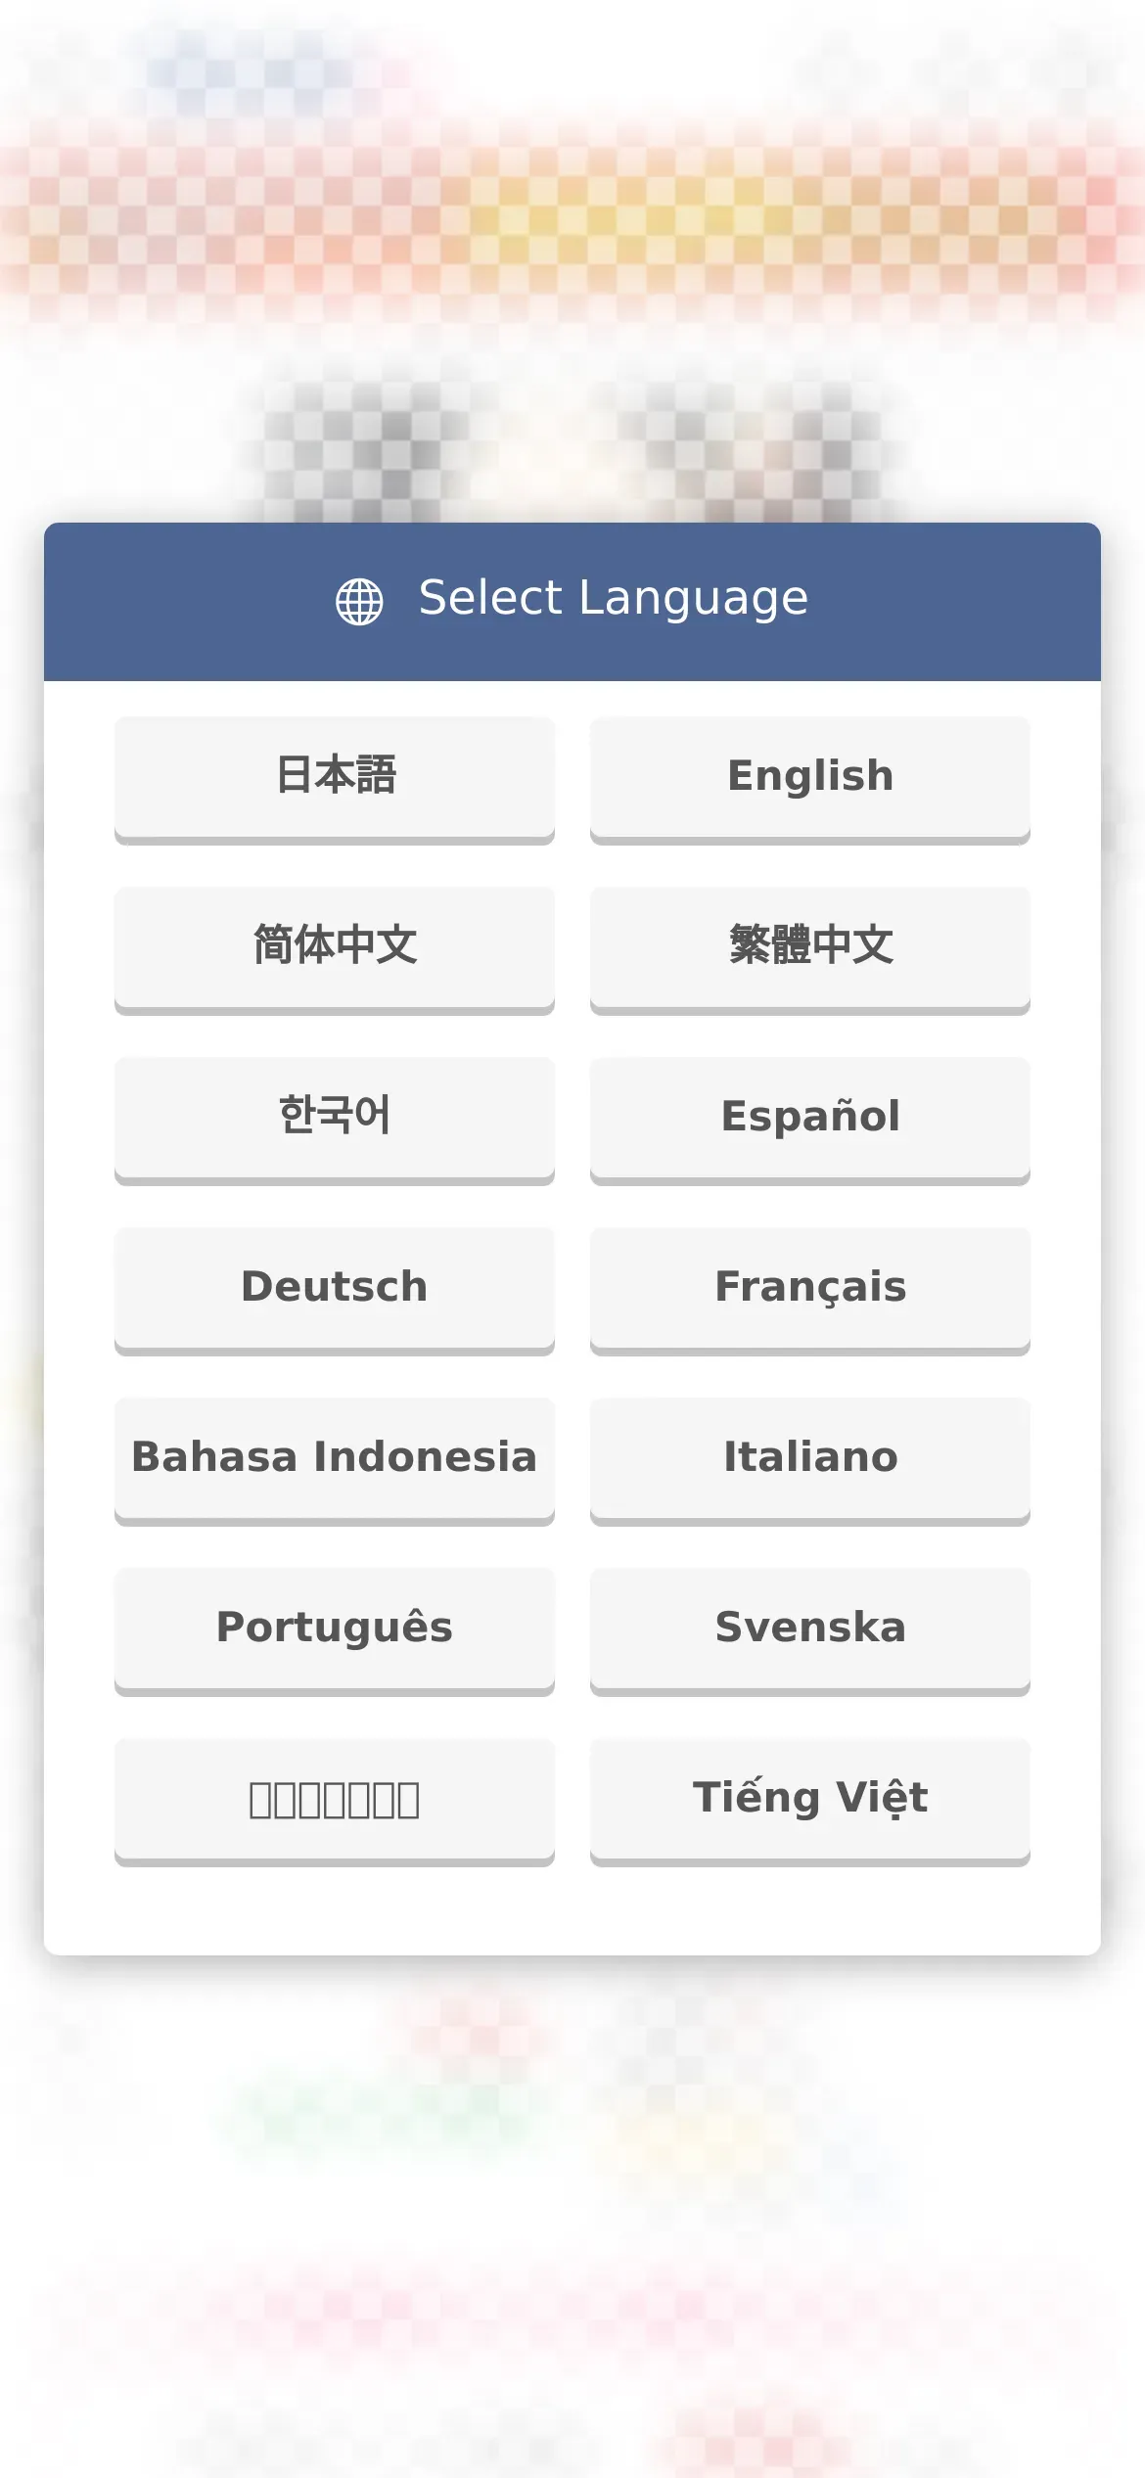Select 繁體中文 (Traditional Chinese)
Viewport: 1145px width, 2478px height.
click(x=810, y=950)
